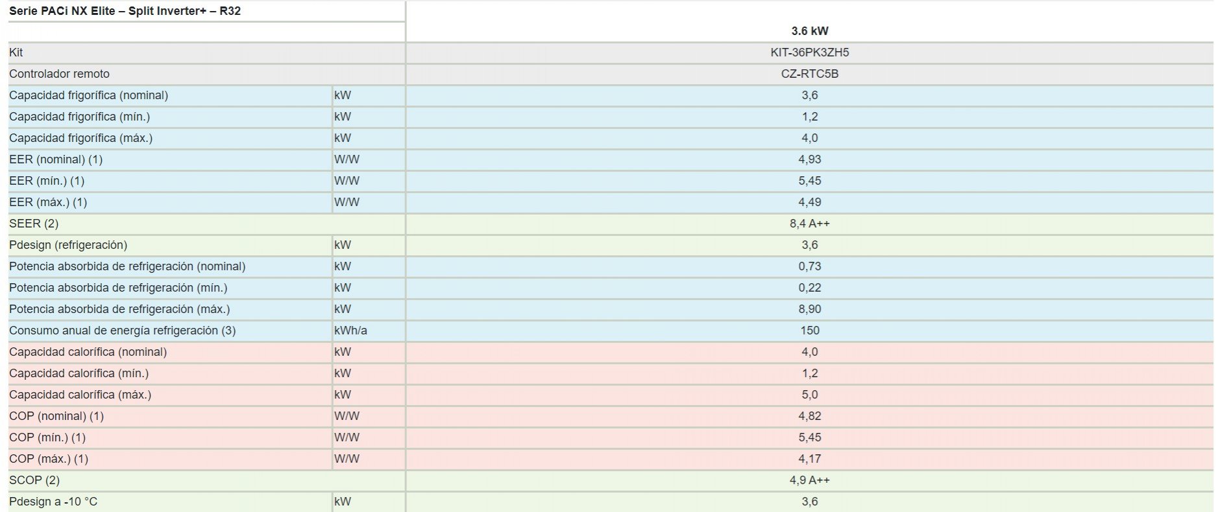Click the value '5,45' in COP (mín.) row
The width and height of the screenshot is (1220, 512).
pyautogui.click(x=809, y=437)
